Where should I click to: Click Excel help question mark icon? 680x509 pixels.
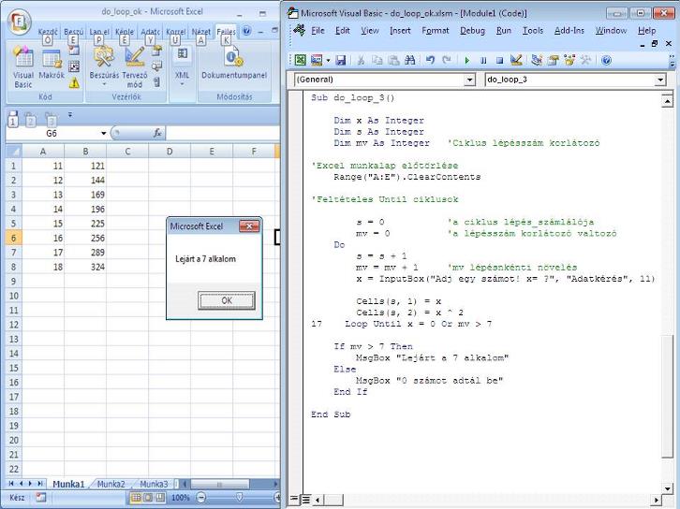(x=246, y=31)
